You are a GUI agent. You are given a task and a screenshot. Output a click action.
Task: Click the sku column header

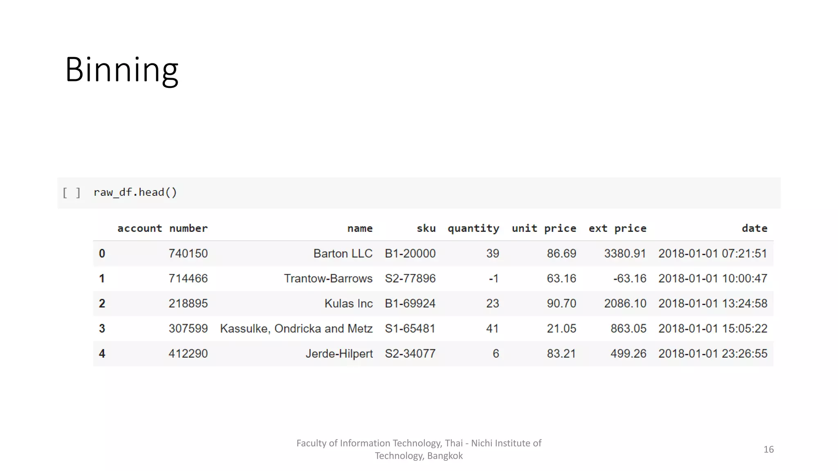(426, 228)
